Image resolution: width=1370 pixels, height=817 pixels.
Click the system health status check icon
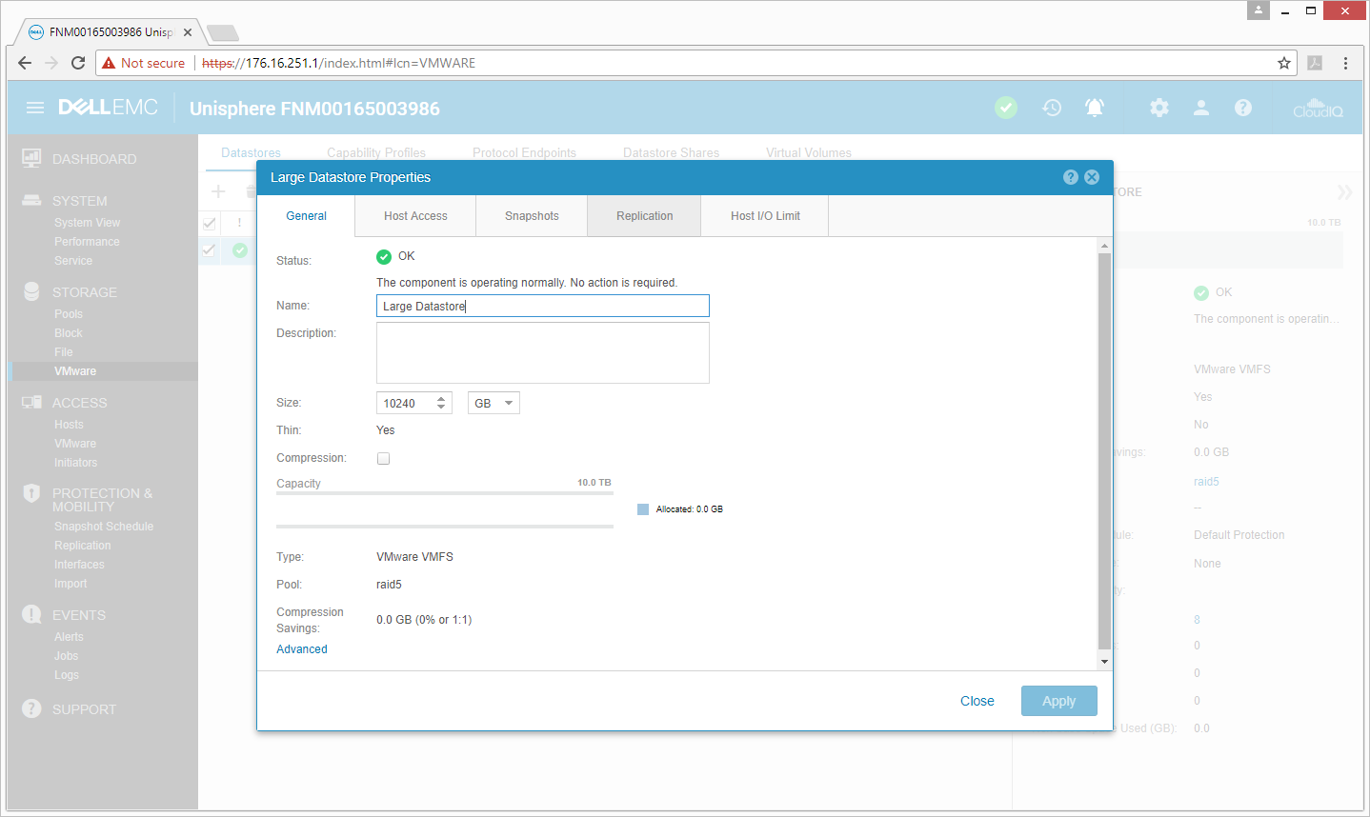click(x=1006, y=108)
